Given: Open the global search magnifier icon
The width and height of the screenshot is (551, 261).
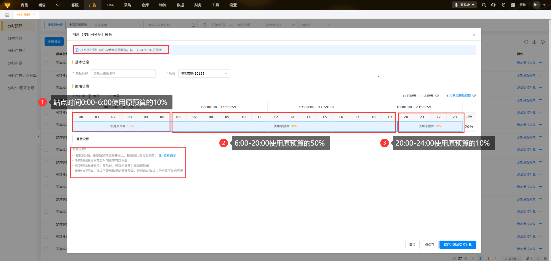Looking at the screenshot, I should tap(484, 5).
